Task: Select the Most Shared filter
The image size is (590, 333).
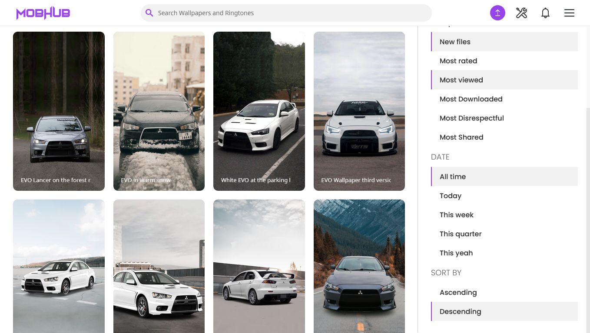Action: coord(504,137)
